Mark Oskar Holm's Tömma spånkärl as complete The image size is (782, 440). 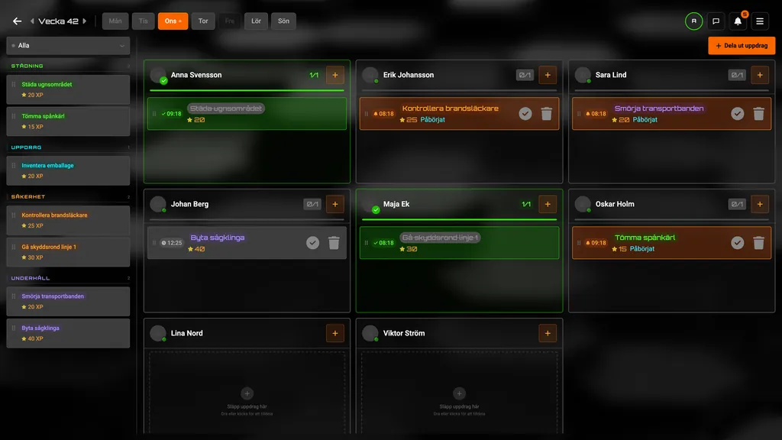(738, 243)
